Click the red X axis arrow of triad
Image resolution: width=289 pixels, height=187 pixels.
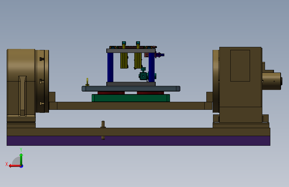click(14, 166)
